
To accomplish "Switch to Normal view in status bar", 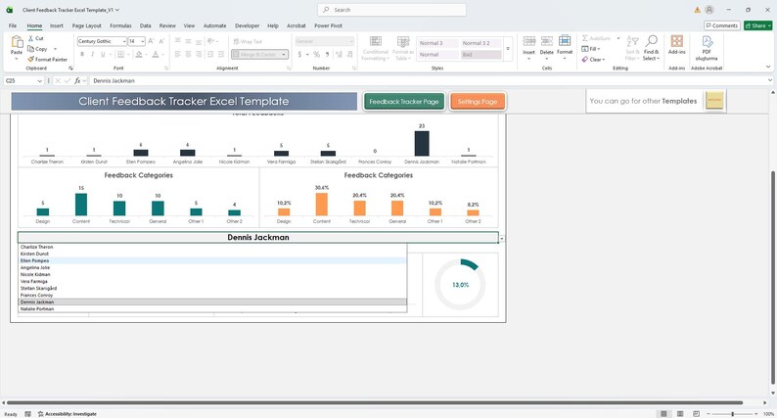I will click(663, 413).
